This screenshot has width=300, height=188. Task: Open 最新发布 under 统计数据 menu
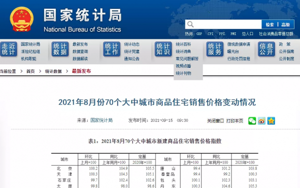[x=80, y=44]
